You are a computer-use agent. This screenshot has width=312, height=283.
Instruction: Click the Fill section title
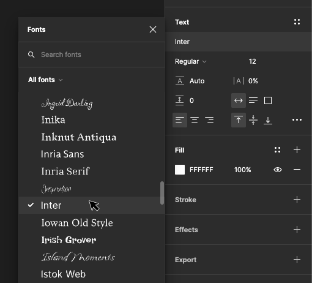pyautogui.click(x=179, y=150)
